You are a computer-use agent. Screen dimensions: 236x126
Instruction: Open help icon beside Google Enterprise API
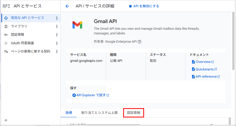[139, 42]
